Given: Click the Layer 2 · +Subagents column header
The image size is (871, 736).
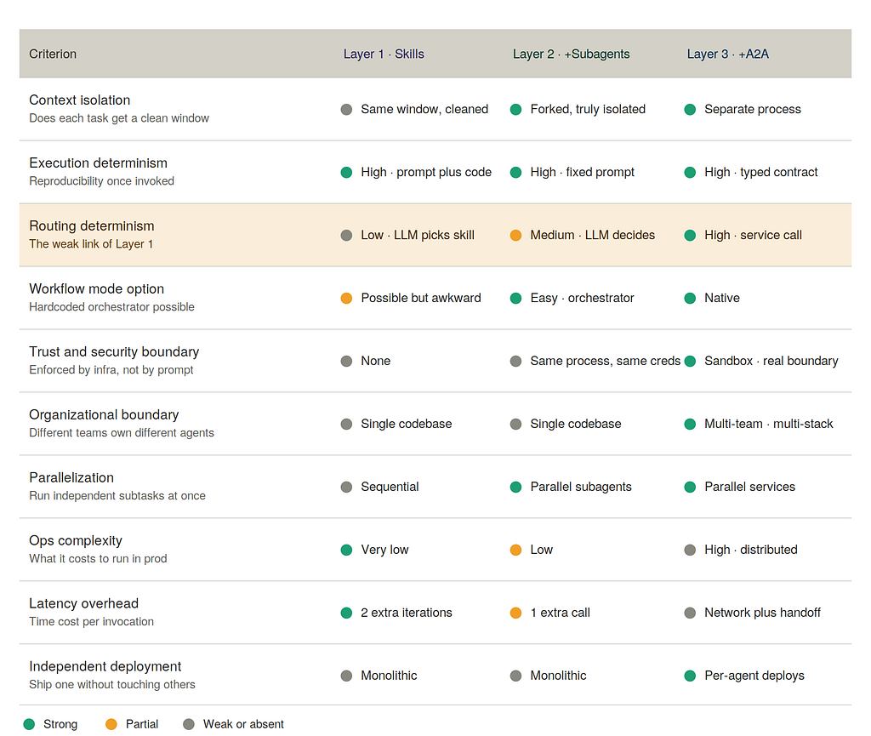Looking at the screenshot, I should point(571,54).
